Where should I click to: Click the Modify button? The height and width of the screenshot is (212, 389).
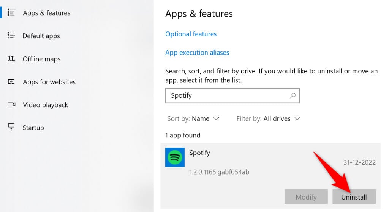click(306, 197)
